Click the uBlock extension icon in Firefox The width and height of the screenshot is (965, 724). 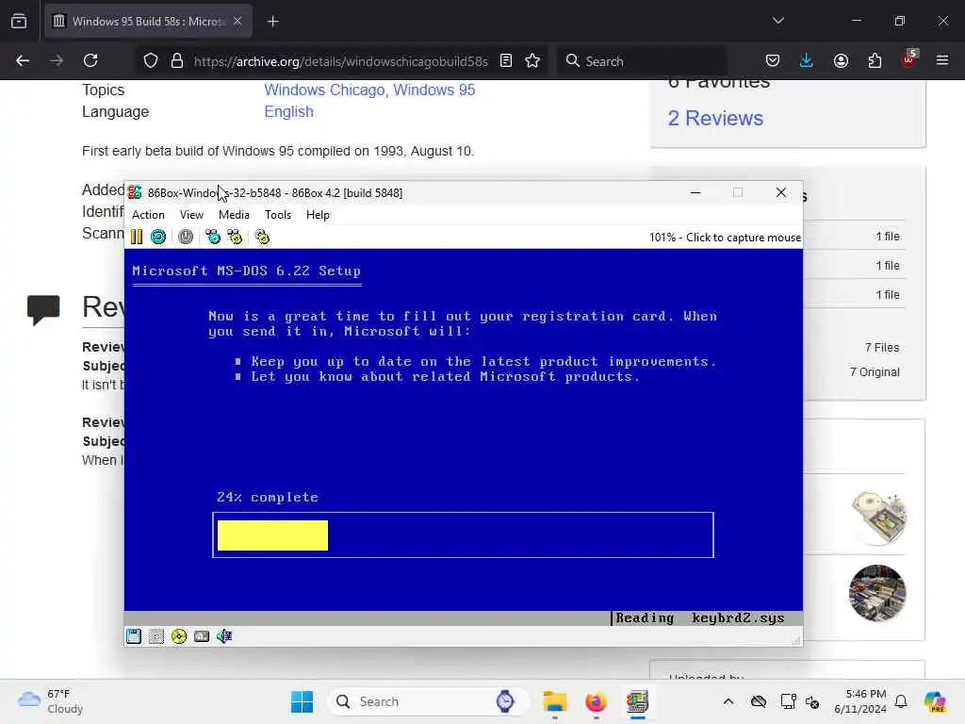(x=908, y=59)
